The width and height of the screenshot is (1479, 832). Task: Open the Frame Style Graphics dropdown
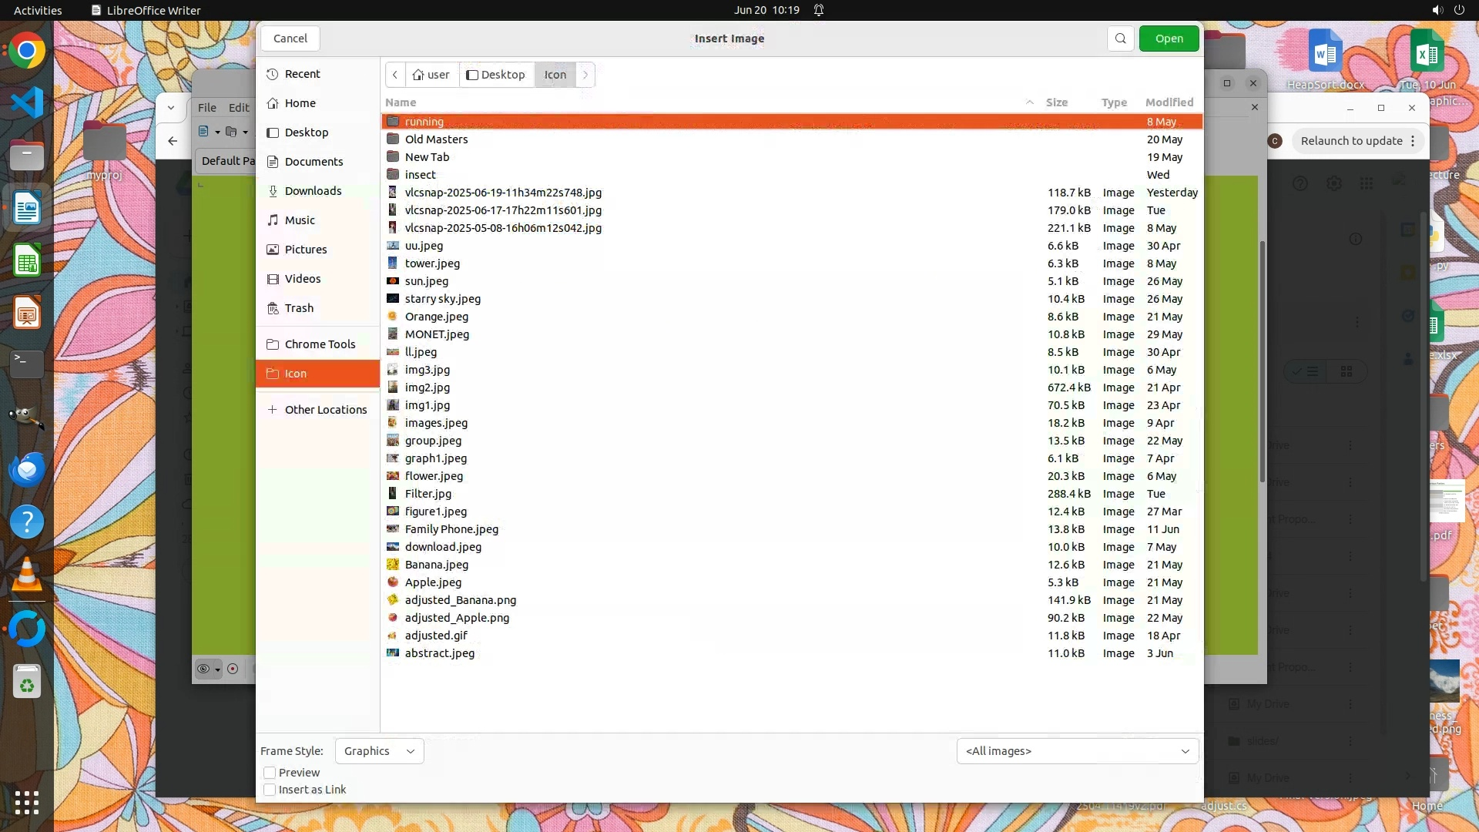(x=379, y=751)
